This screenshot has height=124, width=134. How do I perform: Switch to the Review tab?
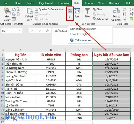pos(89,3)
